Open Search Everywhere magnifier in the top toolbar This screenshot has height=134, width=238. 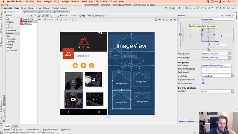pos(232,8)
